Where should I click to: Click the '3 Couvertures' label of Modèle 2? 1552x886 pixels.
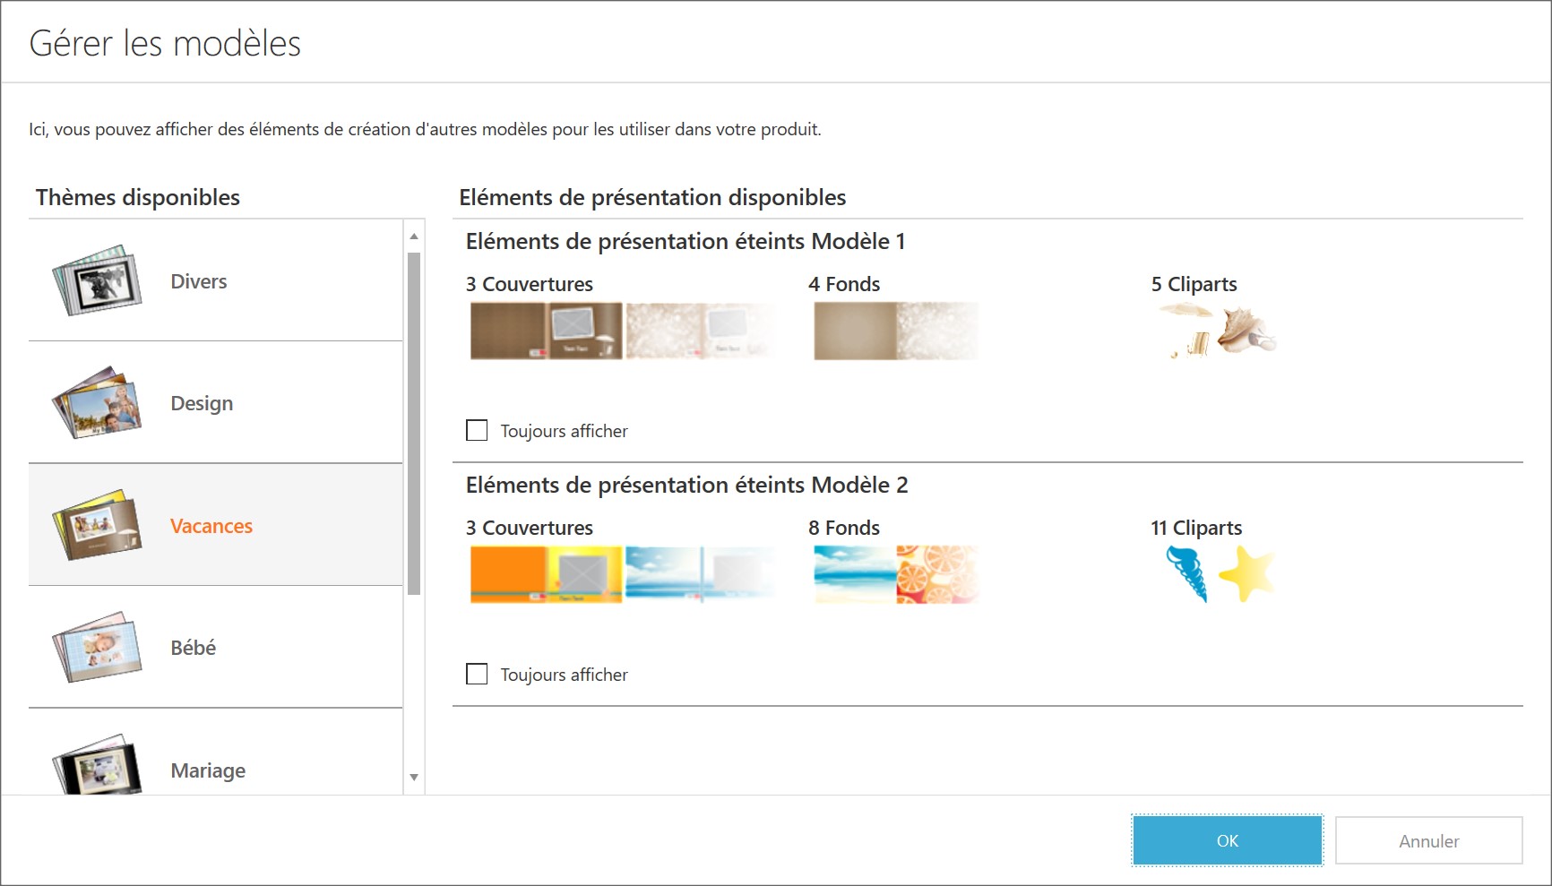click(530, 528)
